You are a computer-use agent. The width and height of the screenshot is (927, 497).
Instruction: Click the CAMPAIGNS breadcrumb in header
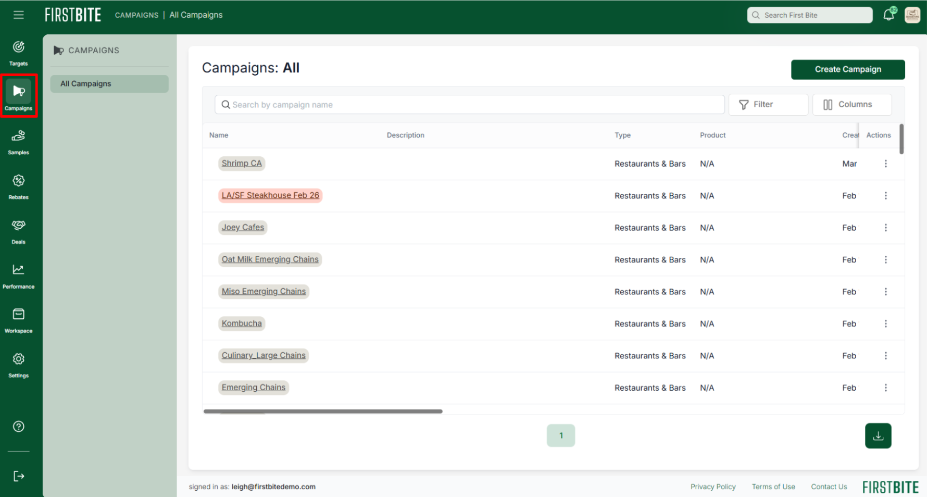point(136,15)
